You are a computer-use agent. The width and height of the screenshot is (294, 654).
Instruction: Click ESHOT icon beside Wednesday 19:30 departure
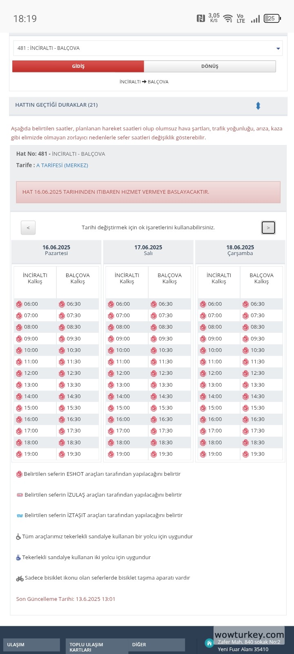[245, 454]
